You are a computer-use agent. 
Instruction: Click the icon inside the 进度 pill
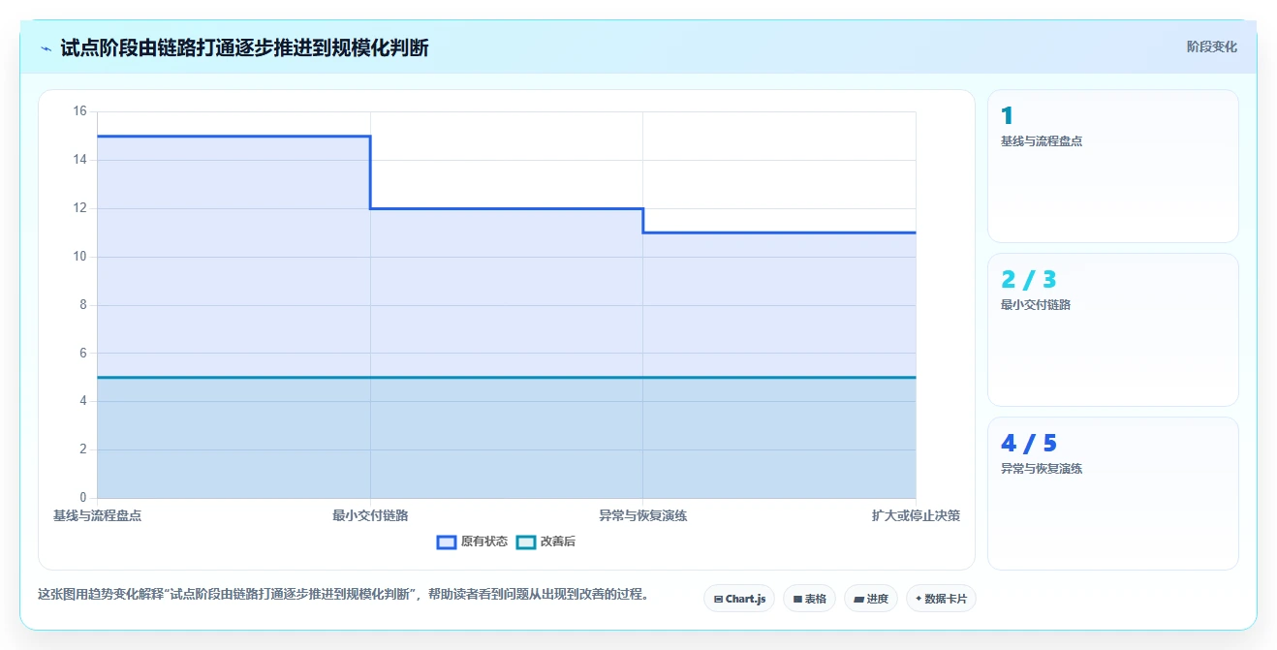(859, 600)
